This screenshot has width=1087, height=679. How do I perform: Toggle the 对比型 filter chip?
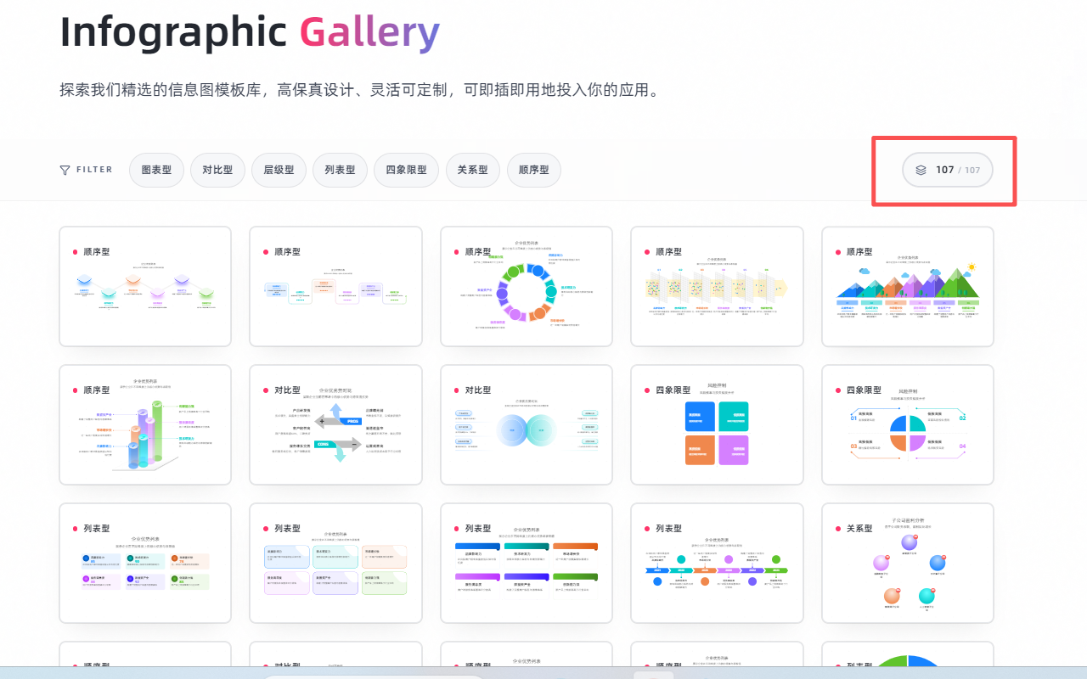click(217, 170)
